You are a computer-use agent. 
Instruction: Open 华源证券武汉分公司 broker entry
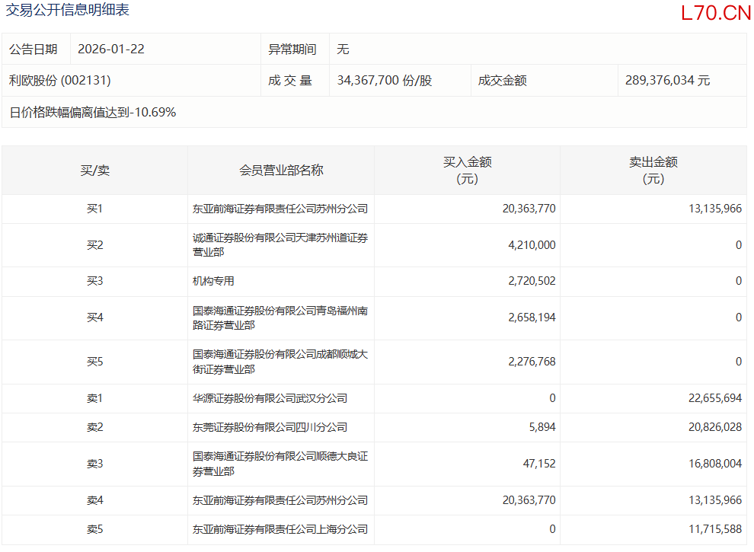coord(270,399)
